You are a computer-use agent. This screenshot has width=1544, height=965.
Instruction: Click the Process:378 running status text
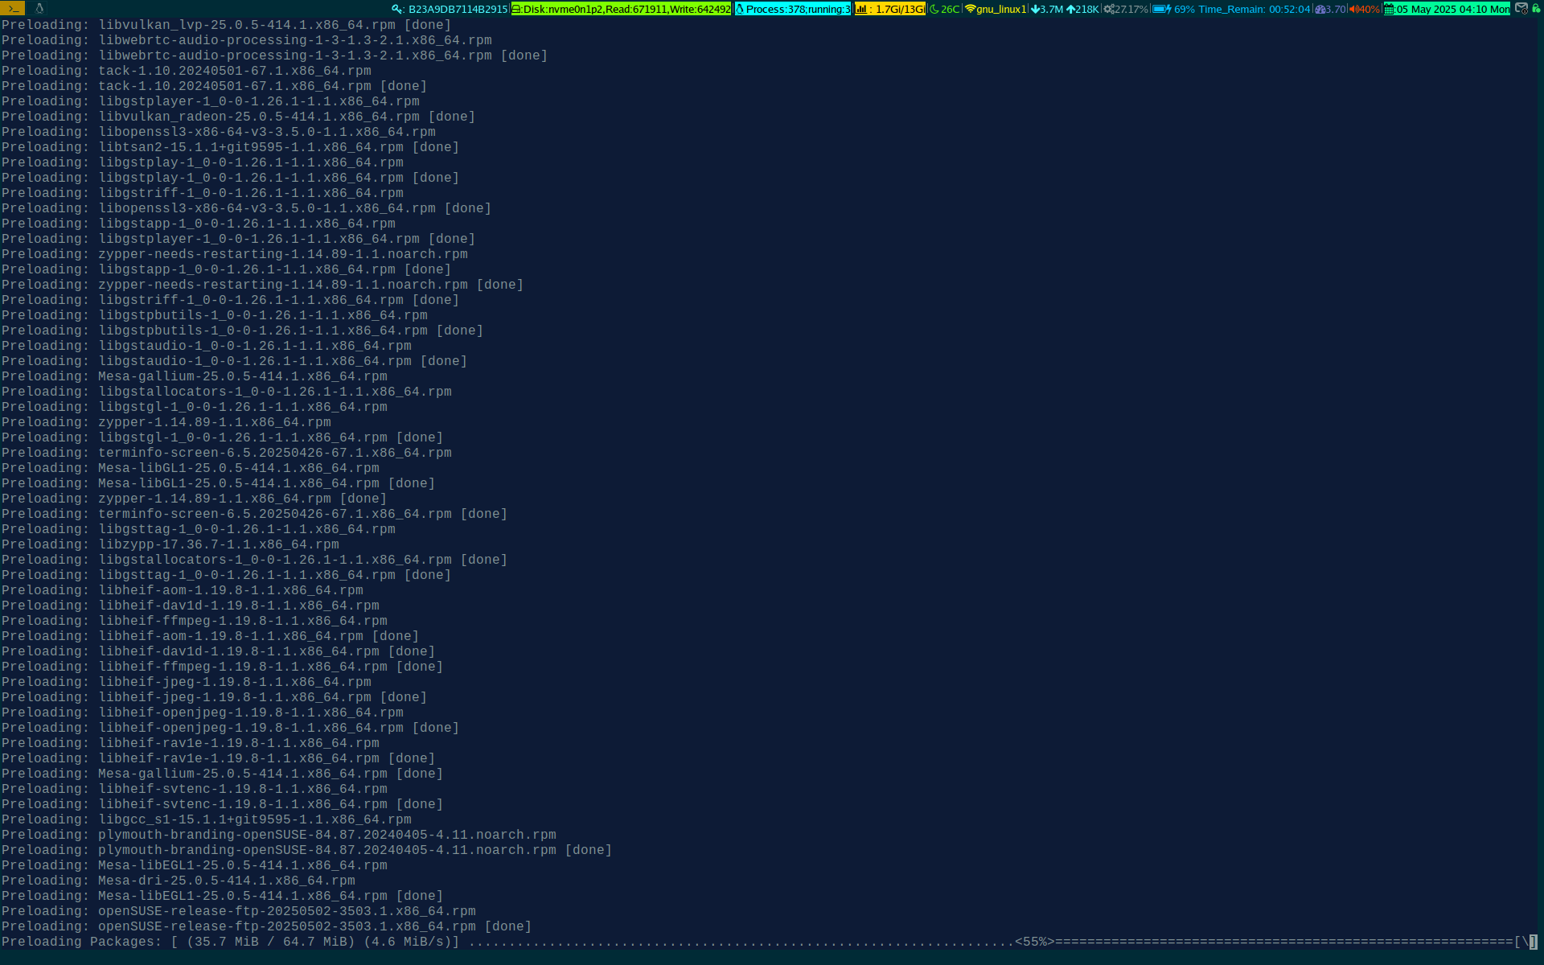click(x=798, y=9)
